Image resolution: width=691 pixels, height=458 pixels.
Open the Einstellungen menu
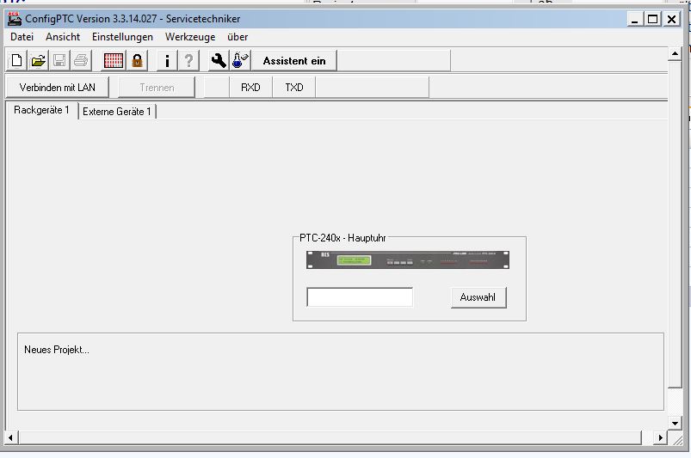click(x=122, y=37)
